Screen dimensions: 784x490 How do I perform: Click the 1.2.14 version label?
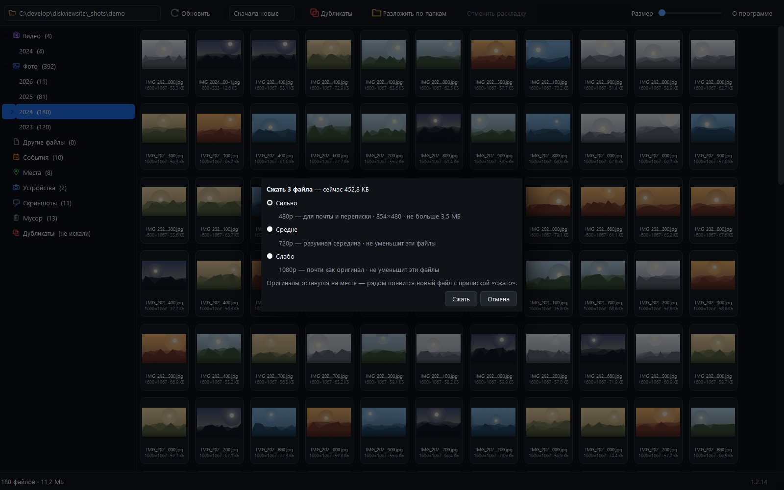pyautogui.click(x=759, y=482)
